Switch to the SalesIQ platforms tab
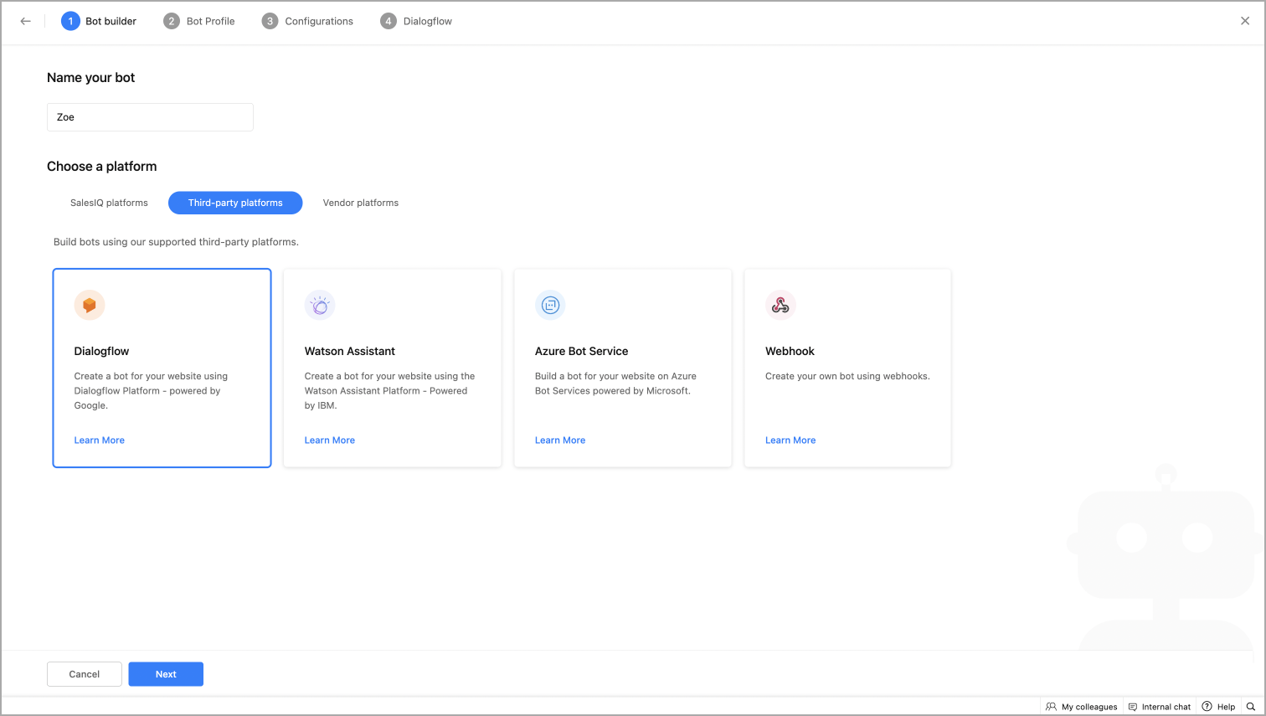 (x=109, y=203)
